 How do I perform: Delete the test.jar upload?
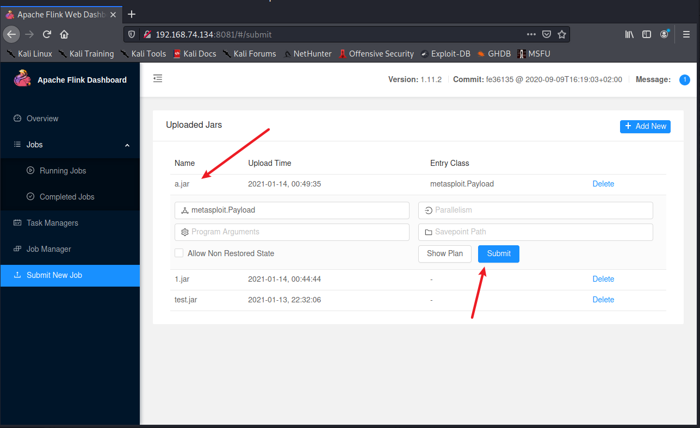click(x=603, y=300)
